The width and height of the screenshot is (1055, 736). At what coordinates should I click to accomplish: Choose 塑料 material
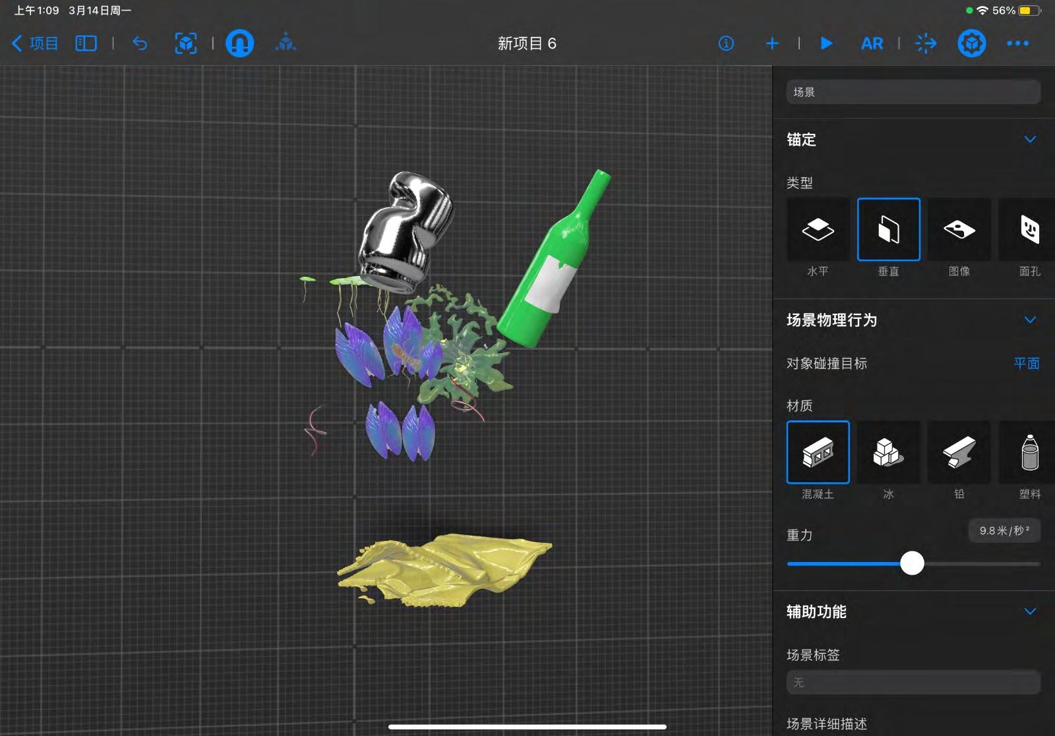(1027, 452)
